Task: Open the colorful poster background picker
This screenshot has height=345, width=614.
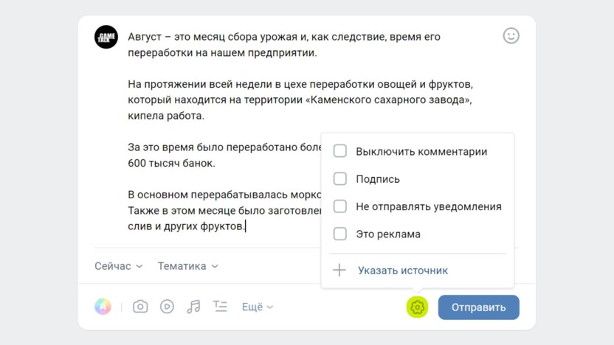Action: [103, 307]
